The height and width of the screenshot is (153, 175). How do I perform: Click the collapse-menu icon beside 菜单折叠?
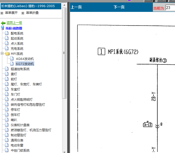pyautogui.click(x=23, y=13)
